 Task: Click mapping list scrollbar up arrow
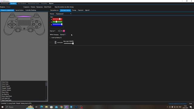point(46,82)
